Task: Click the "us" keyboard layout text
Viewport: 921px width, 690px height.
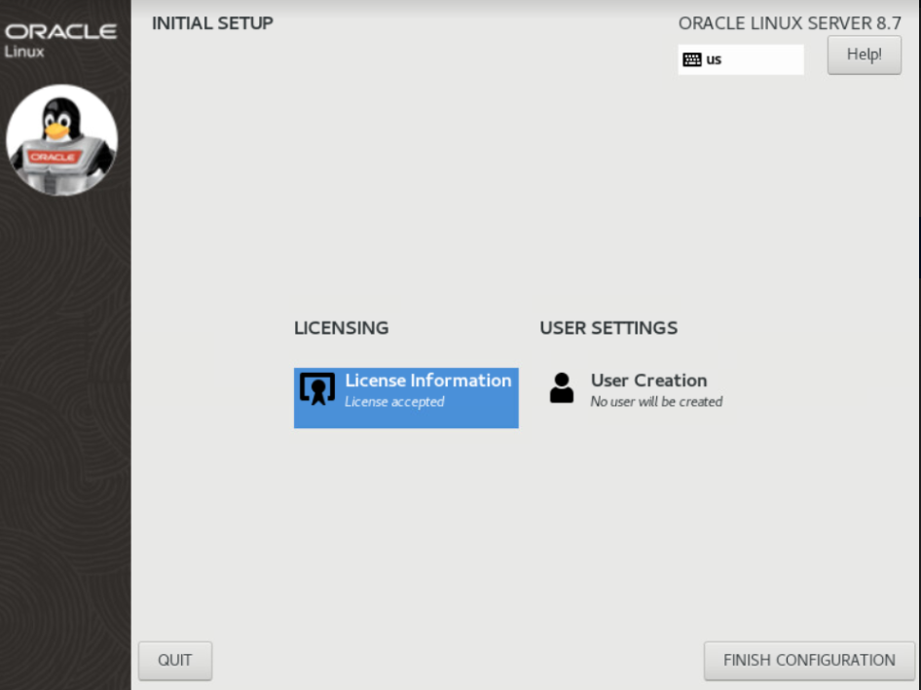Action: pyautogui.click(x=714, y=59)
